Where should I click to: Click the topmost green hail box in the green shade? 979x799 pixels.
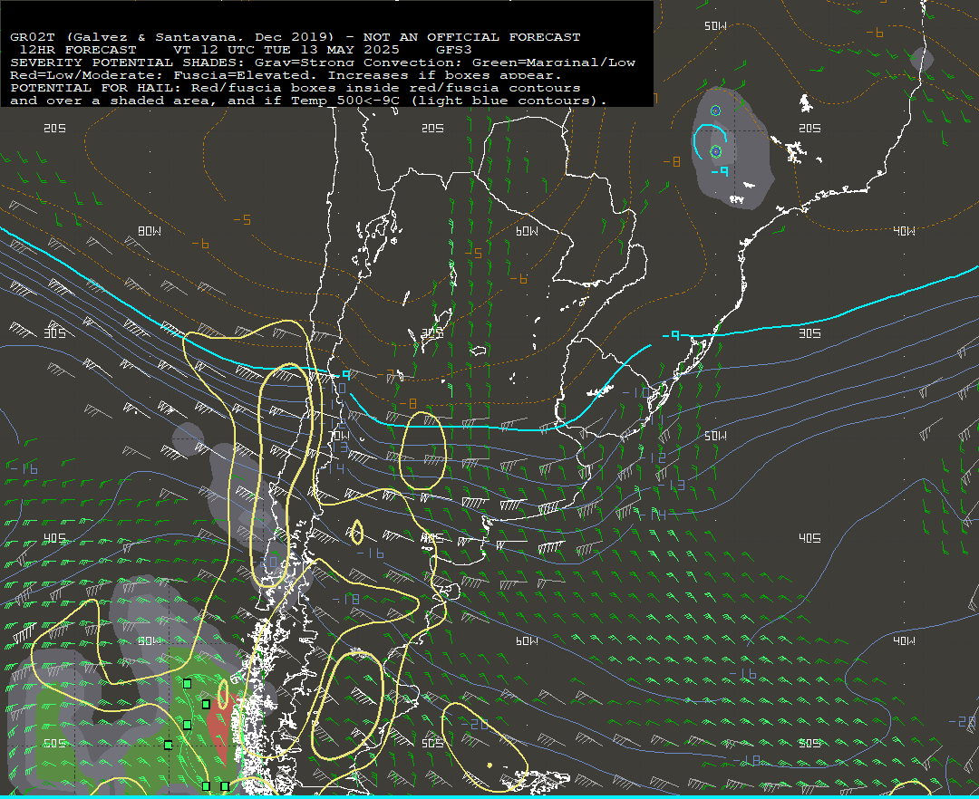tap(187, 684)
